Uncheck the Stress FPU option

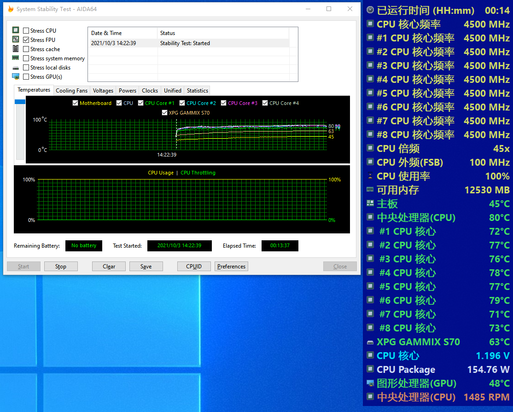[26, 40]
